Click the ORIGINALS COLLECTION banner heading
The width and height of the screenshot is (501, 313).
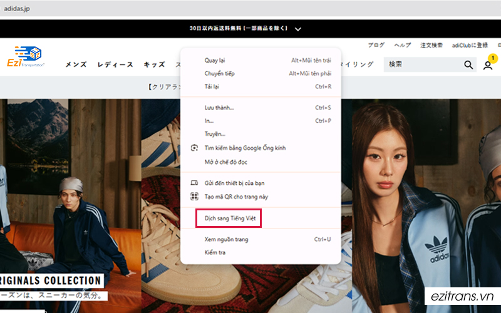pos(51,280)
